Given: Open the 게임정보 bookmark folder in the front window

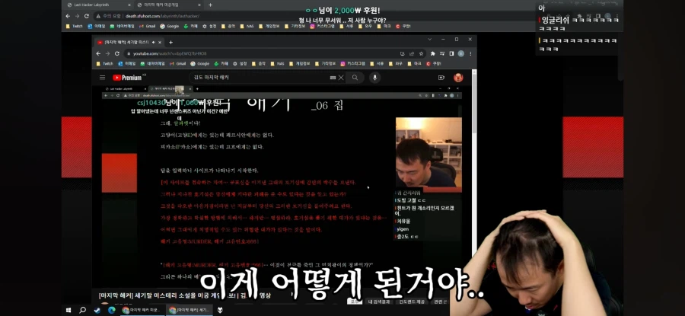Looking at the screenshot, I should pyautogui.click(x=299, y=63).
